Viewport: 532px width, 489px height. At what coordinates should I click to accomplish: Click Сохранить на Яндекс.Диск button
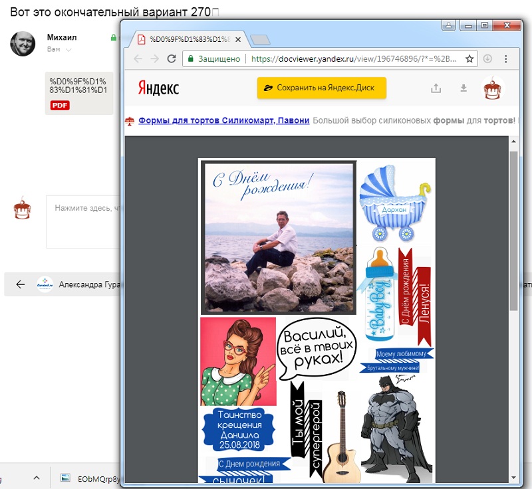[322, 88]
